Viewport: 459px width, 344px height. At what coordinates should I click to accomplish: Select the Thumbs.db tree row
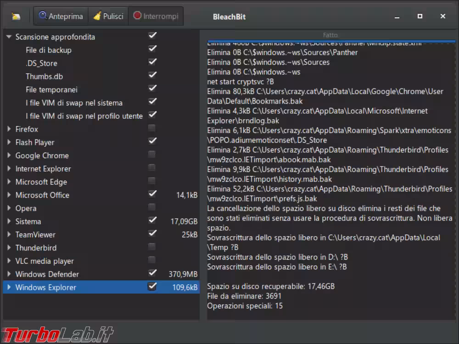[x=101, y=76]
